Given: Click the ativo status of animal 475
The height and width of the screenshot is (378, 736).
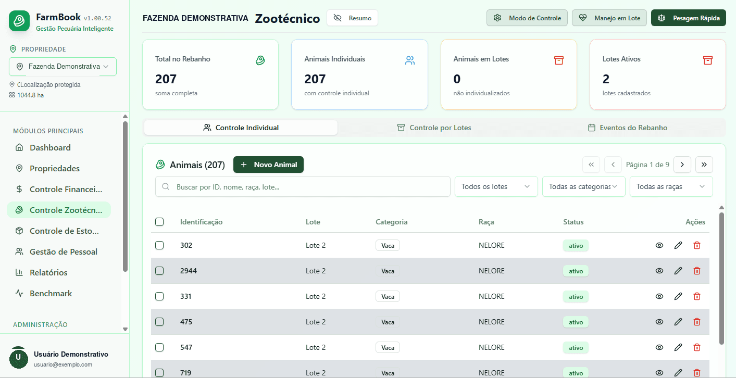Looking at the screenshot, I should 576,322.
